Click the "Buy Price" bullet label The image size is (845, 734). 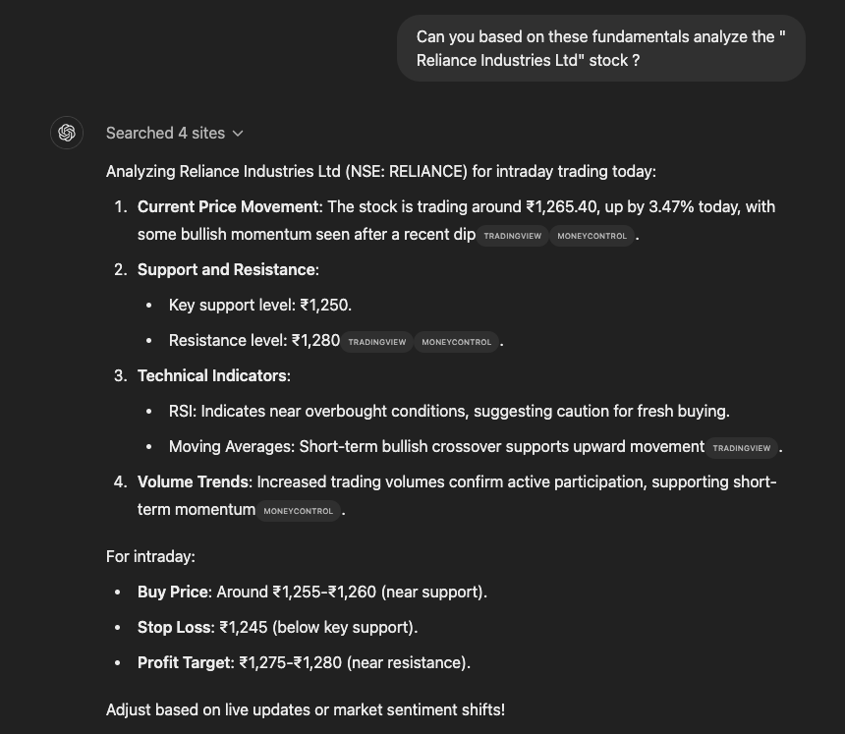[x=173, y=592]
